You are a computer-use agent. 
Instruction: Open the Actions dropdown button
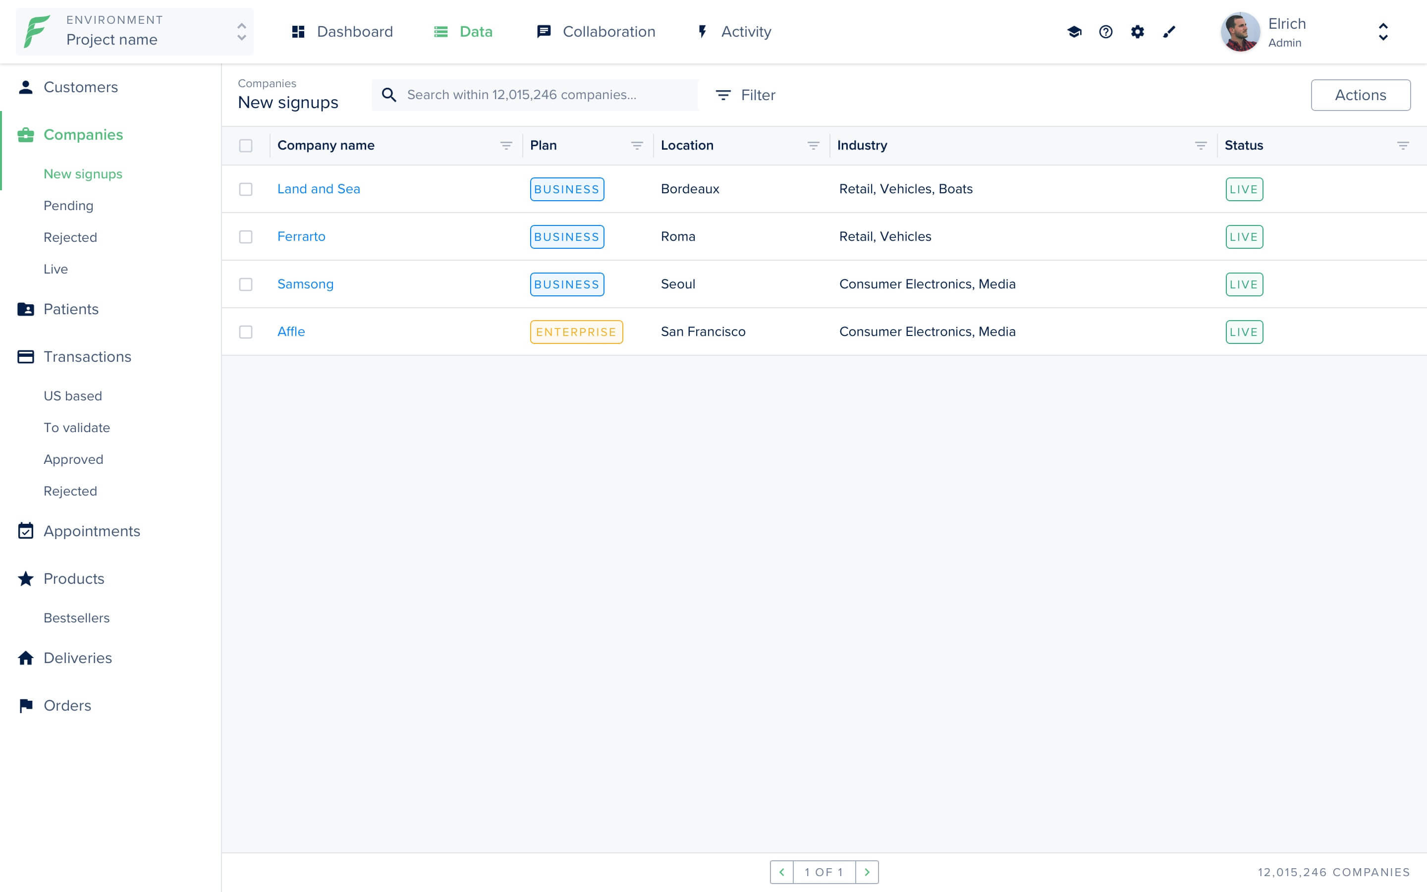pyautogui.click(x=1360, y=95)
